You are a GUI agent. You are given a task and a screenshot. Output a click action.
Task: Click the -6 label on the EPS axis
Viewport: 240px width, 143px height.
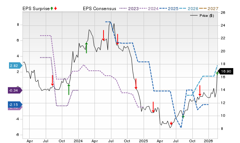(18, 135)
